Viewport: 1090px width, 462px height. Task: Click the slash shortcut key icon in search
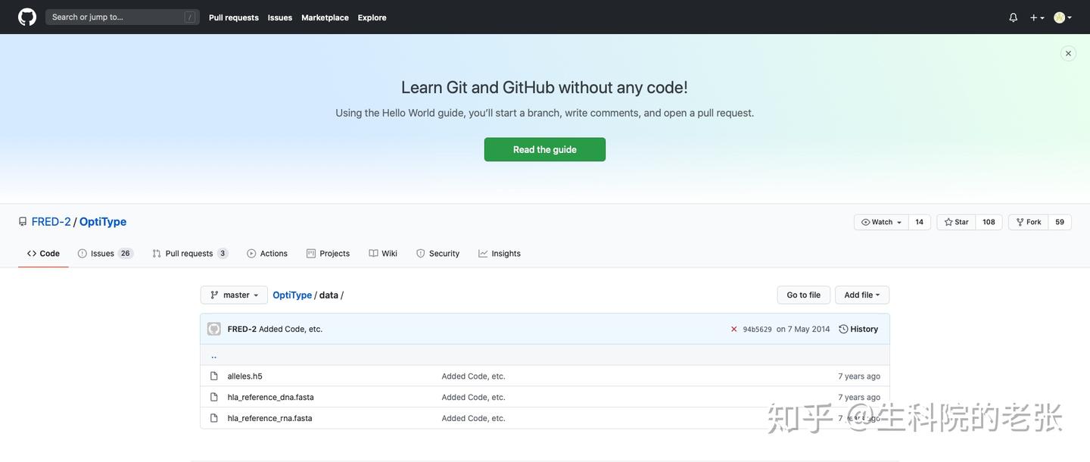point(189,17)
